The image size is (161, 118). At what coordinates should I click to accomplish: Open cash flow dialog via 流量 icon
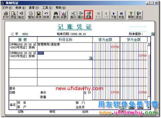89,15
